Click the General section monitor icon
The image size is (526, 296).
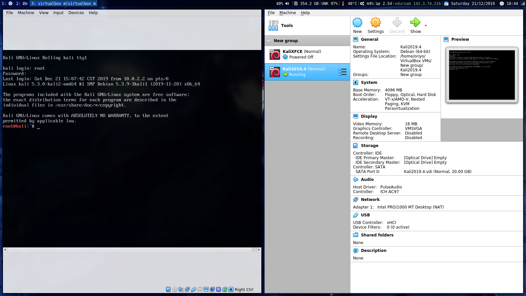[355, 39]
